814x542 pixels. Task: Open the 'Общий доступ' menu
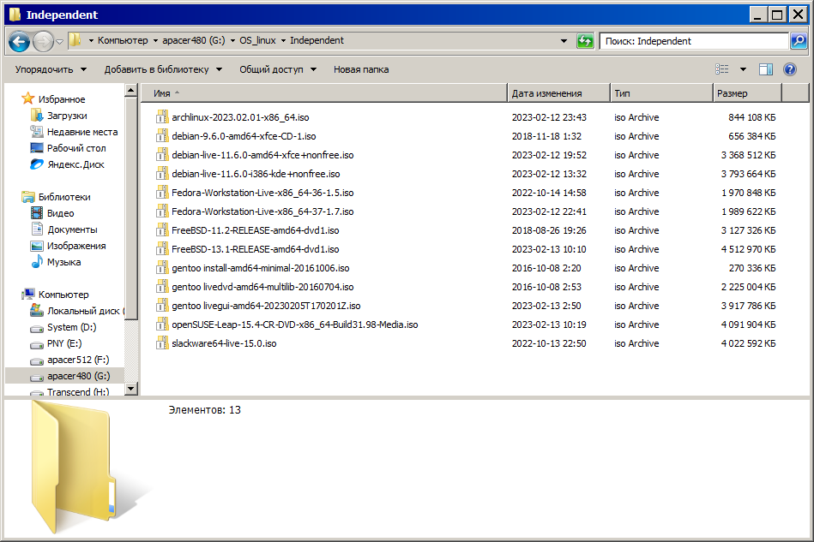tap(278, 69)
